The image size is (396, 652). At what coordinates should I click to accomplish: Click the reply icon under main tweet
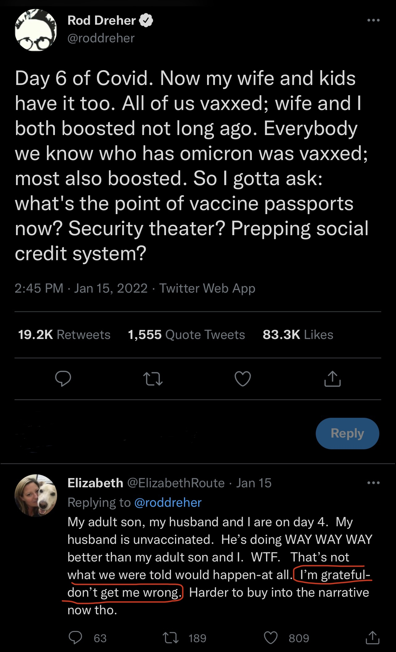coord(63,379)
